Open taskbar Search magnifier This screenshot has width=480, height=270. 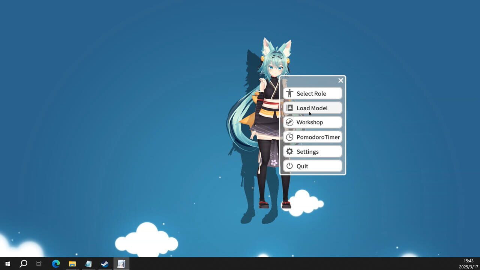click(x=23, y=264)
